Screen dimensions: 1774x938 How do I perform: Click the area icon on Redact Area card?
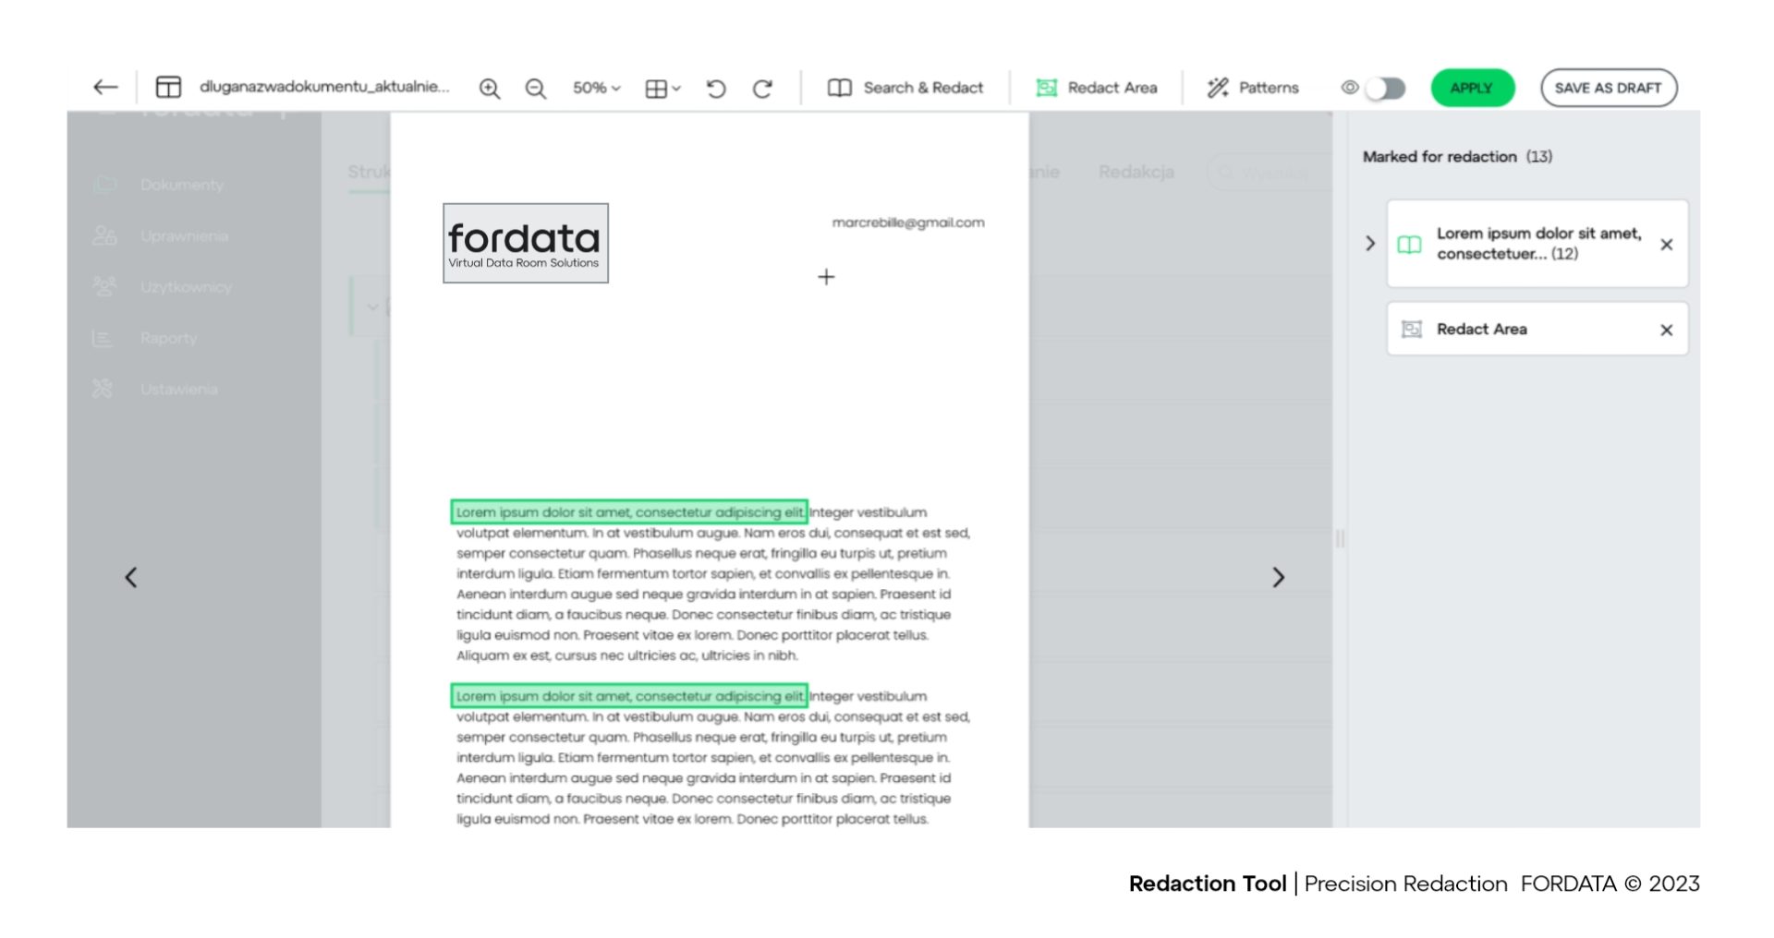point(1411,330)
